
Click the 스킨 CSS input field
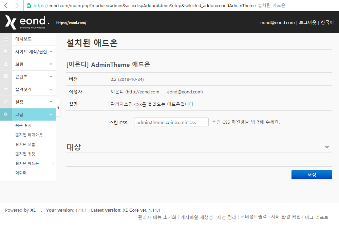[171, 122]
